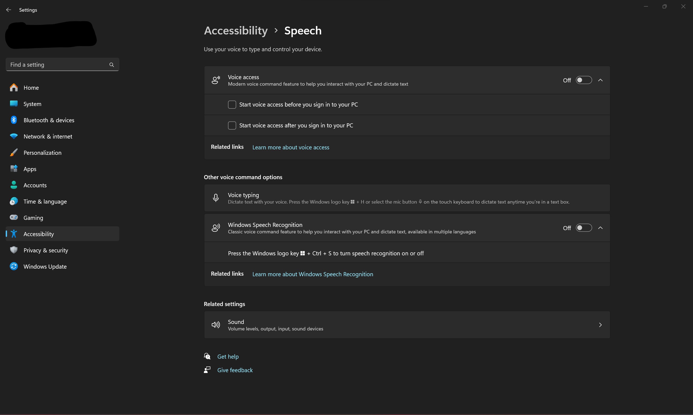Open Learn more about voice access link

pyautogui.click(x=290, y=147)
